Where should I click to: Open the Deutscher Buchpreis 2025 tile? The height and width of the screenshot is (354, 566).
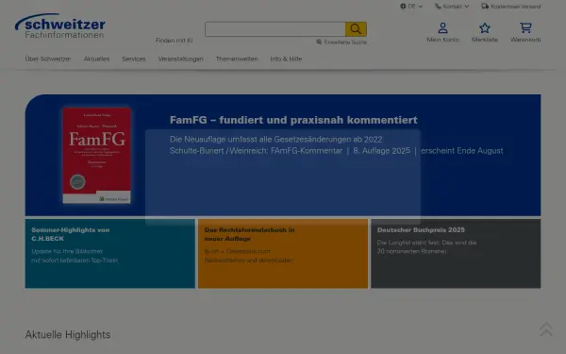point(456,254)
